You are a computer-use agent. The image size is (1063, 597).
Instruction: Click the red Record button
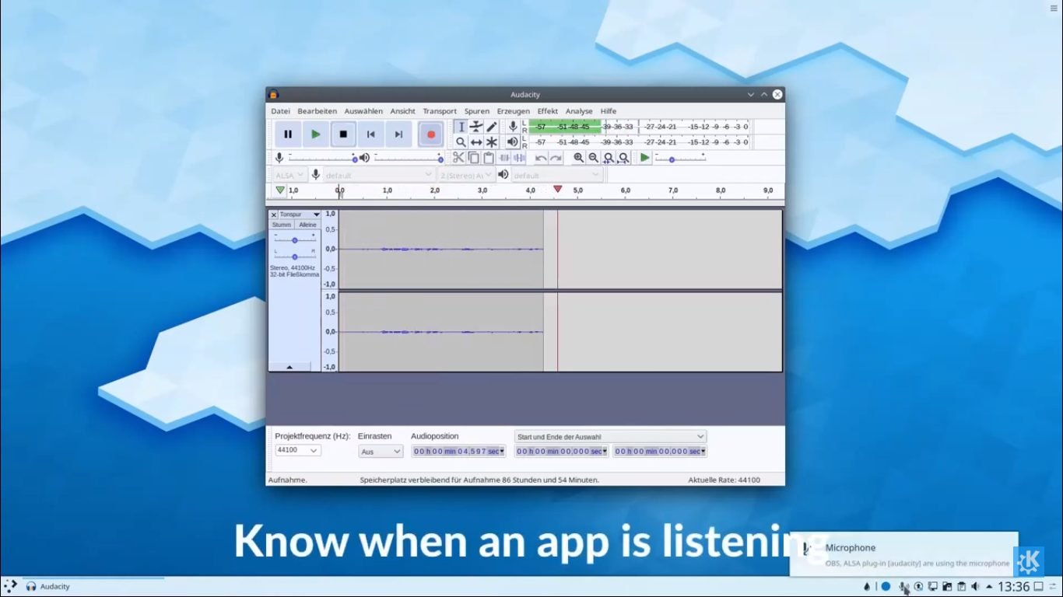(x=430, y=134)
